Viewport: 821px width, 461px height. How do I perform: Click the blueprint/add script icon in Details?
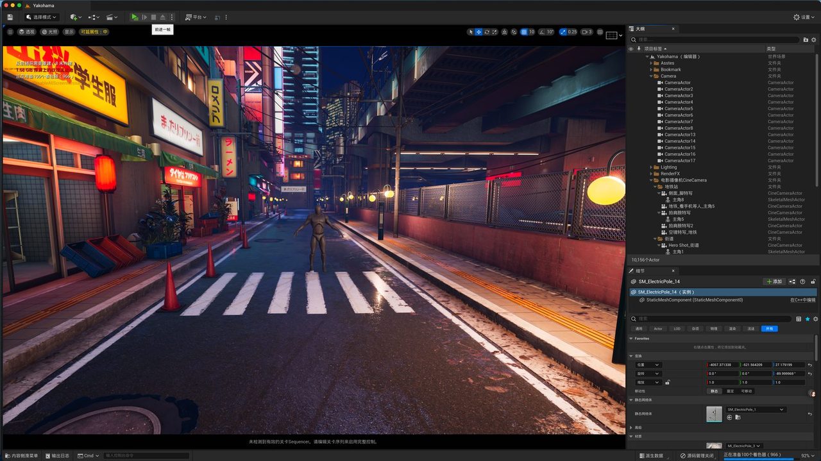792,281
